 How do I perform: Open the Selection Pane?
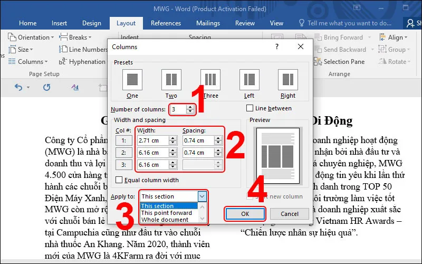tap(339, 62)
